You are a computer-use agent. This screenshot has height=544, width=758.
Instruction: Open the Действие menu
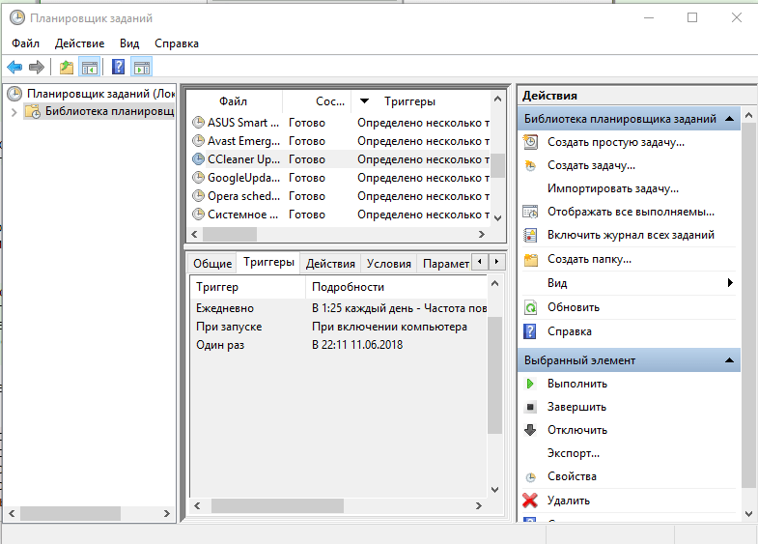pos(79,43)
